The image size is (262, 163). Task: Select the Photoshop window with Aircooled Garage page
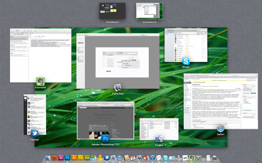click(105, 120)
